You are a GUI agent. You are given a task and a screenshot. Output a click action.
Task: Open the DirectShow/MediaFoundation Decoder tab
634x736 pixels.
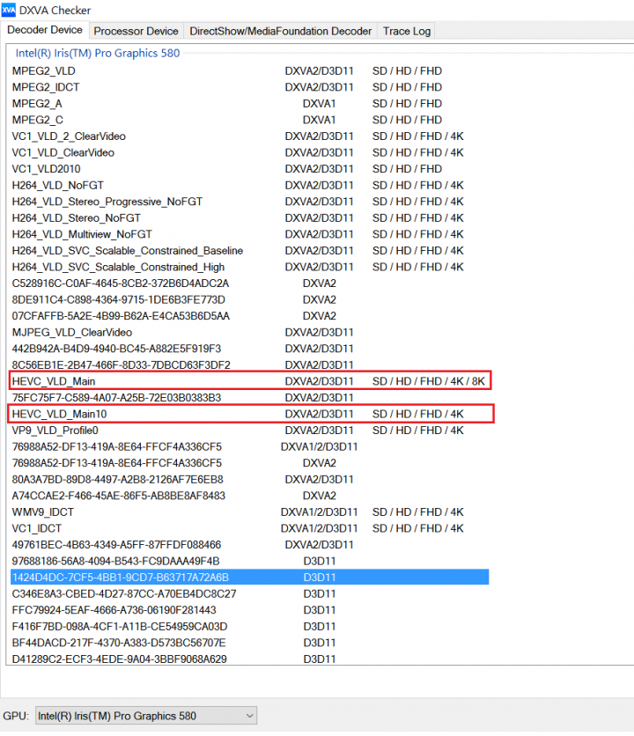(280, 32)
